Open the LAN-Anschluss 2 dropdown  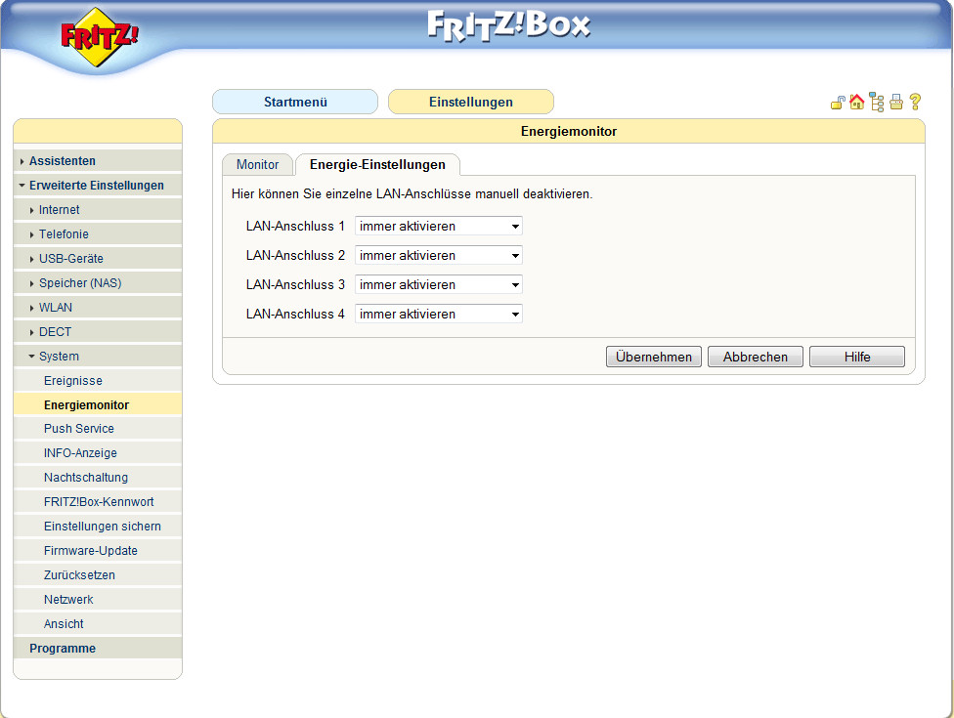[x=439, y=255]
